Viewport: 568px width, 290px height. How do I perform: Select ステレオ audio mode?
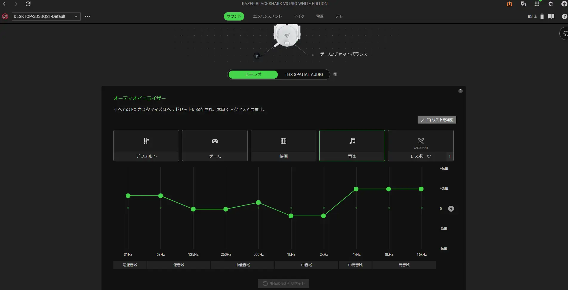coord(253,74)
